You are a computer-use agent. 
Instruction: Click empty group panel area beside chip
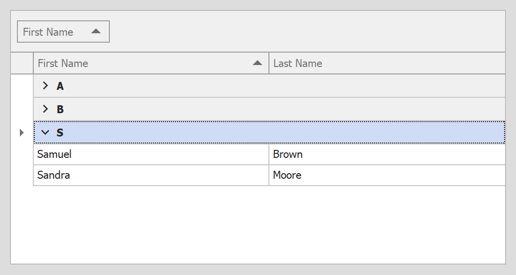coord(298,32)
